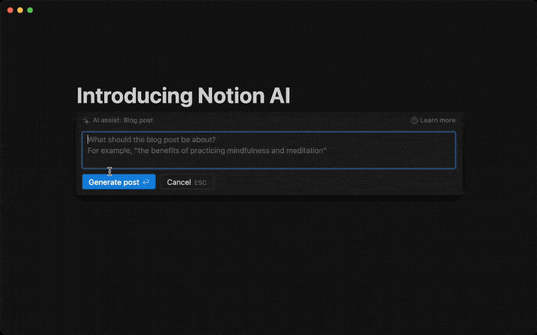Cancel the AI assist prompt
The height and width of the screenshot is (335, 537).
click(x=187, y=182)
